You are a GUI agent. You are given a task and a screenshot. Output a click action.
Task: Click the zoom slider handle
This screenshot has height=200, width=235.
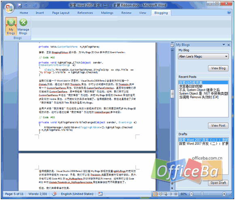(202, 194)
